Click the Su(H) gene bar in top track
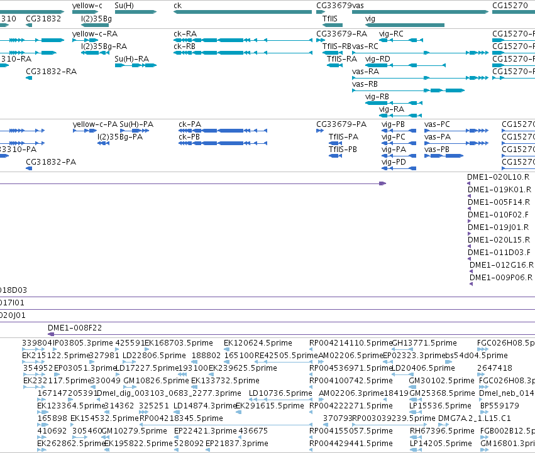This screenshot has height=453, width=535. 135,12
